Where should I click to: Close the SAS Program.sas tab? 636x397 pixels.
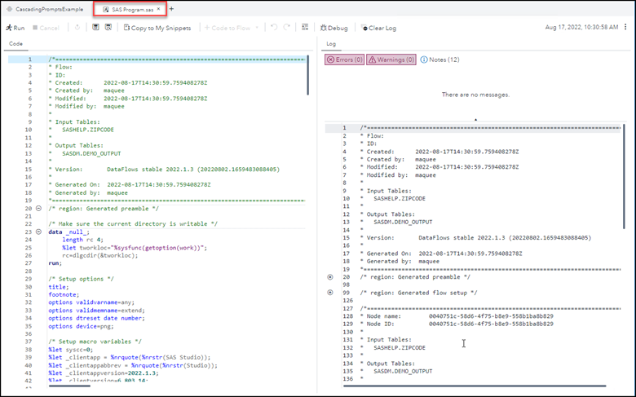[158, 9]
